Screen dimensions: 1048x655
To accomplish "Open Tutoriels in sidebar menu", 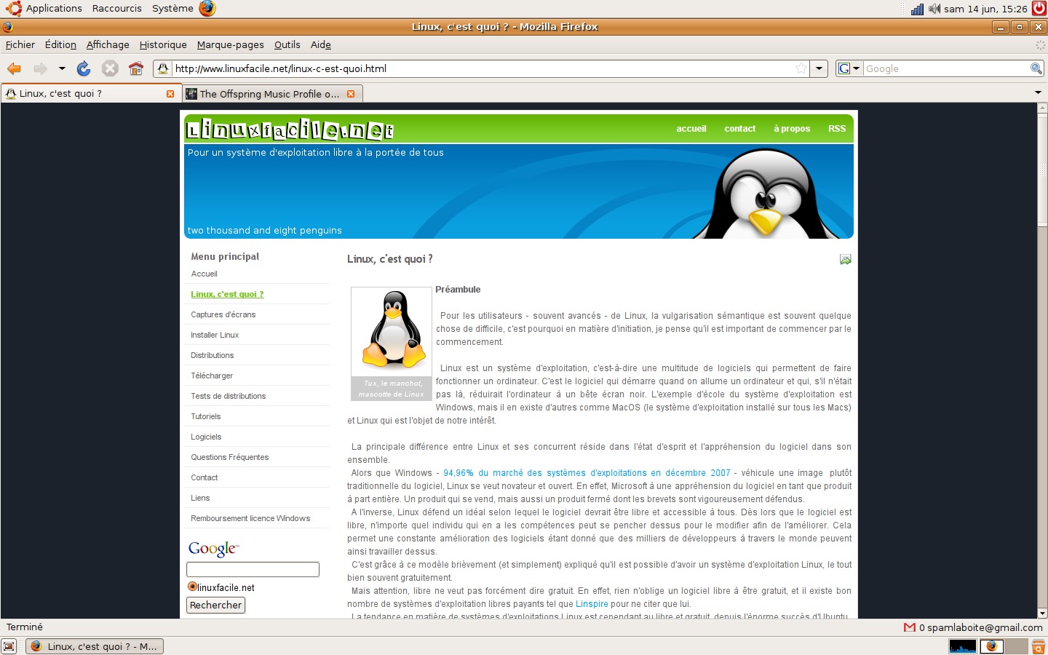I will [206, 416].
